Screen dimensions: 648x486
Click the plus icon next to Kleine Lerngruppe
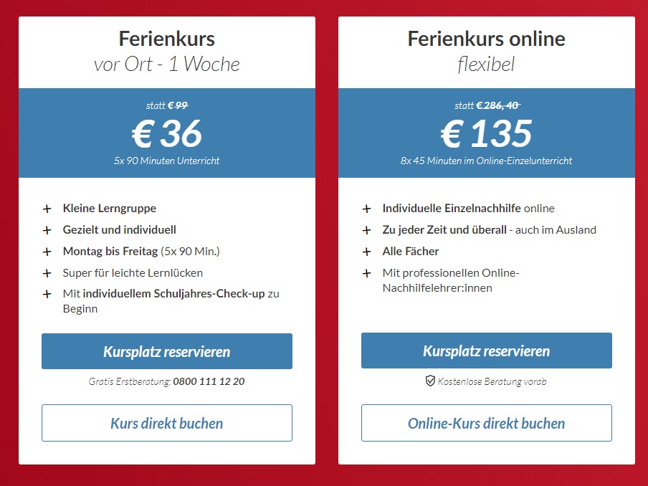pos(47,209)
